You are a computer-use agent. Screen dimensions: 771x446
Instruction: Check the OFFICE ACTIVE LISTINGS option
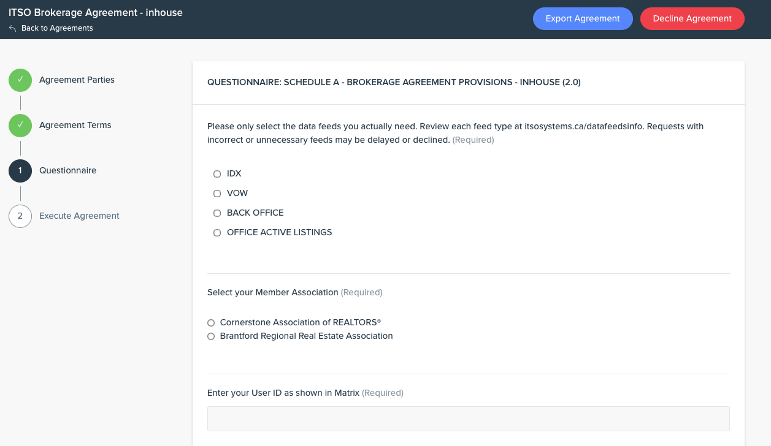217,233
